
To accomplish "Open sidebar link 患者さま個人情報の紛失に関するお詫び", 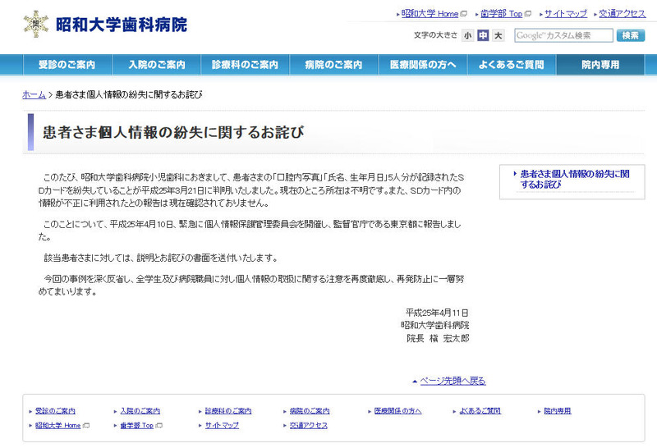I will 575,180.
